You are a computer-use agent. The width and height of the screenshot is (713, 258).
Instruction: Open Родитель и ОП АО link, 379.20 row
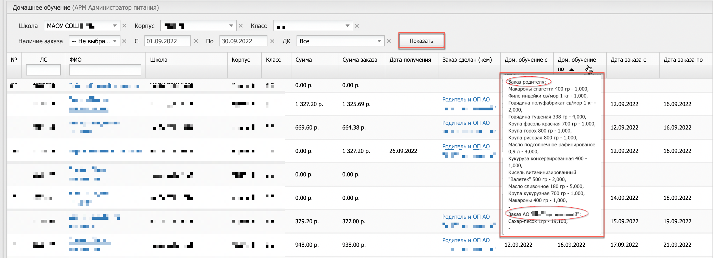click(466, 217)
